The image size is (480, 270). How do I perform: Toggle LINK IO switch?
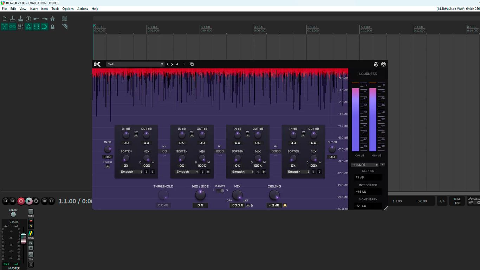(108, 166)
